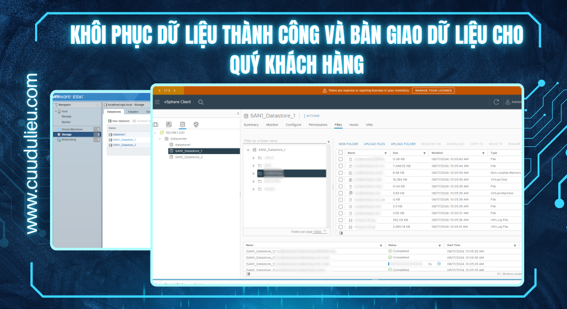Select all files with header checkbox
This screenshot has width=567, height=309.
click(x=341, y=153)
